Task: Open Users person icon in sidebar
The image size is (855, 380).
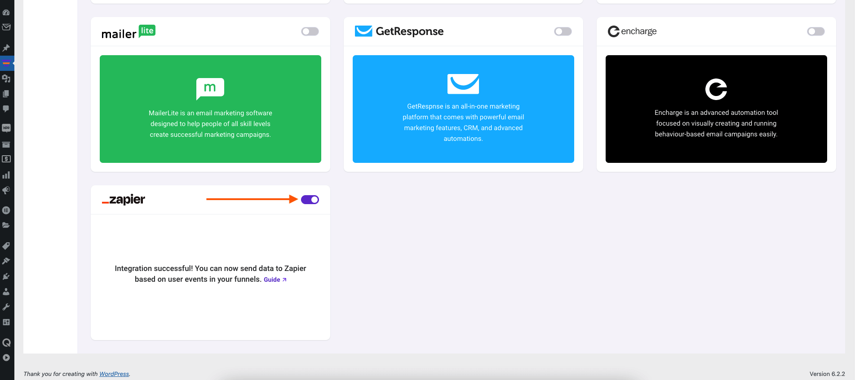Action: coord(6,292)
